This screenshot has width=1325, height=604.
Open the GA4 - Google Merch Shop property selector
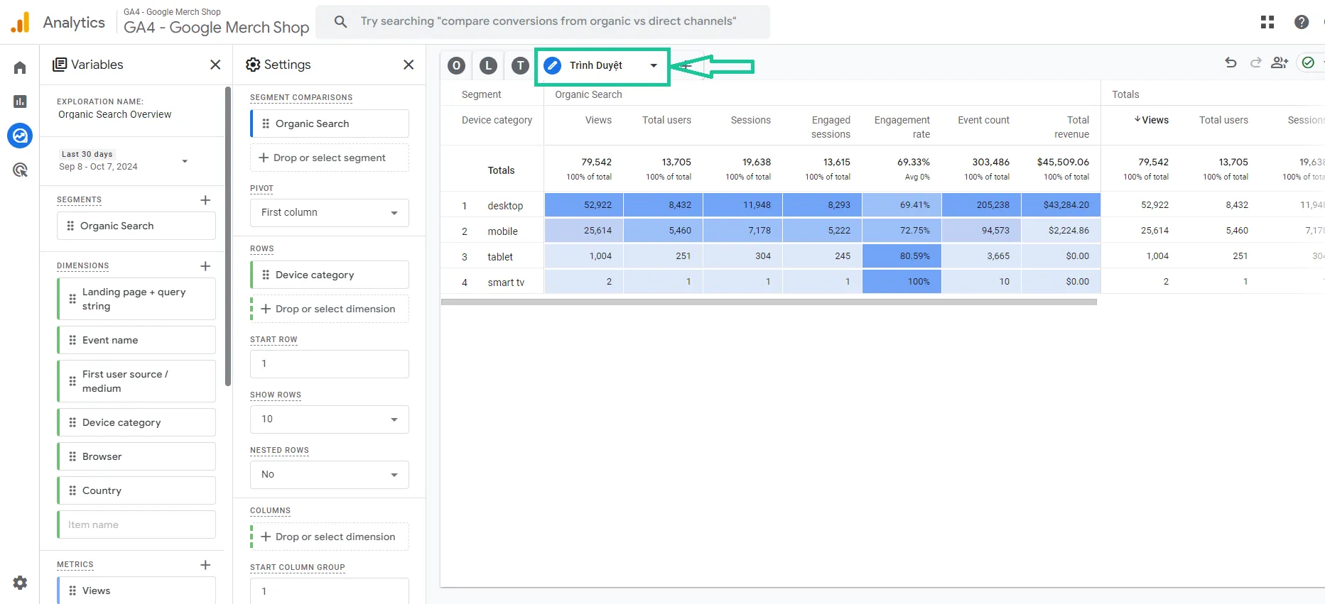point(216,22)
